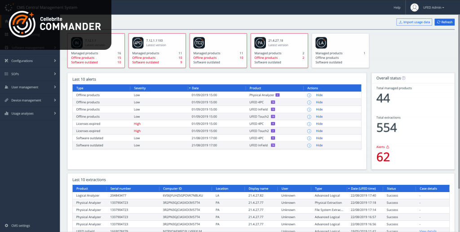Click the SOPs list icon
Image resolution: width=460 pixels, height=232 pixels.
coord(6,74)
